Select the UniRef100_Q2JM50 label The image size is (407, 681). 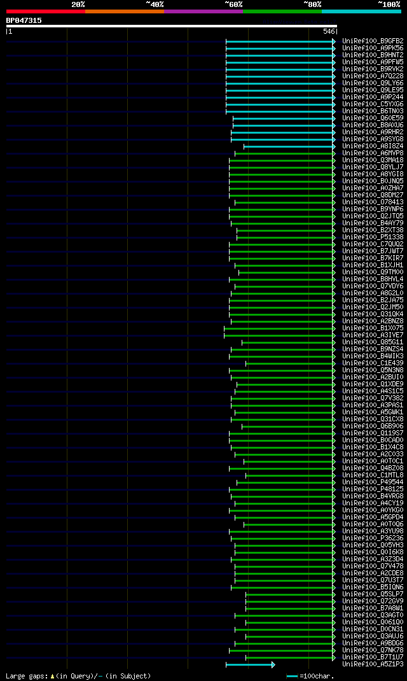click(x=373, y=307)
